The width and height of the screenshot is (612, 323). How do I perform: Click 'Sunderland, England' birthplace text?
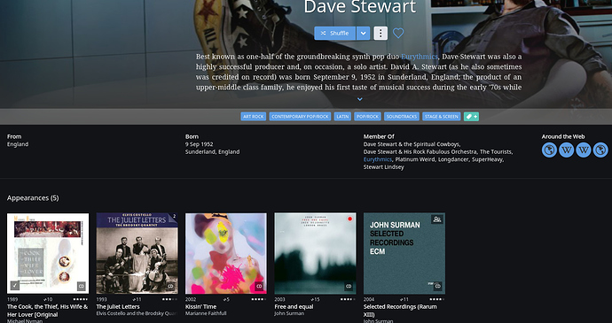212,151
